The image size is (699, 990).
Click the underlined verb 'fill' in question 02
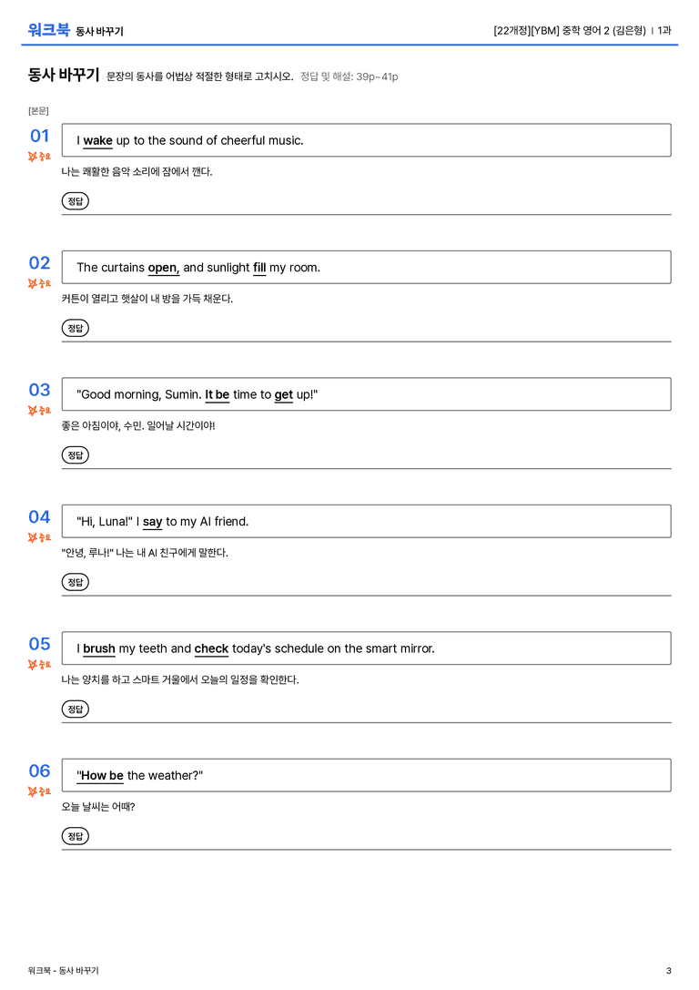259,268
